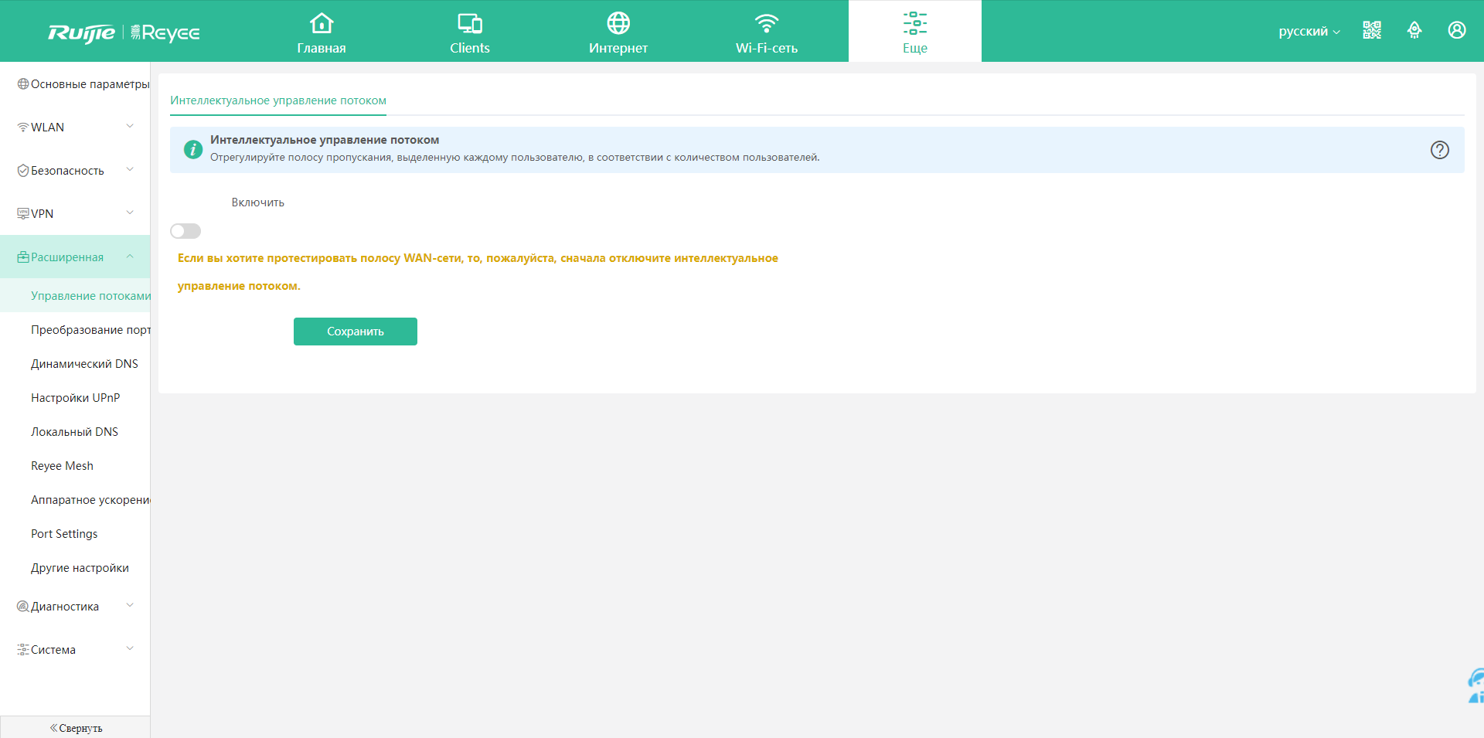The width and height of the screenshot is (1484, 738).
Task: Open Преобразование портов menu item
Action: pos(75,330)
